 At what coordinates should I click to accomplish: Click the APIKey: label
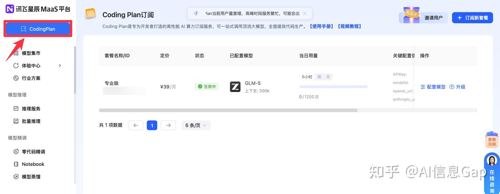400,74
